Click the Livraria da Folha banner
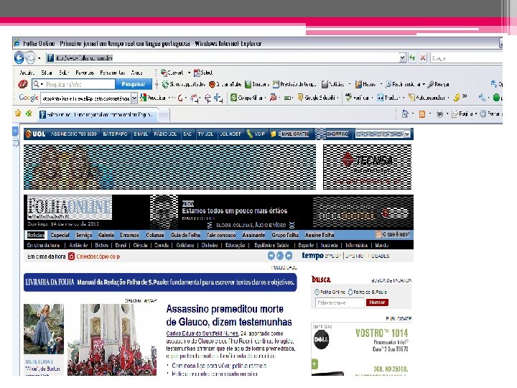This screenshot has height=388, width=517. coord(160,282)
